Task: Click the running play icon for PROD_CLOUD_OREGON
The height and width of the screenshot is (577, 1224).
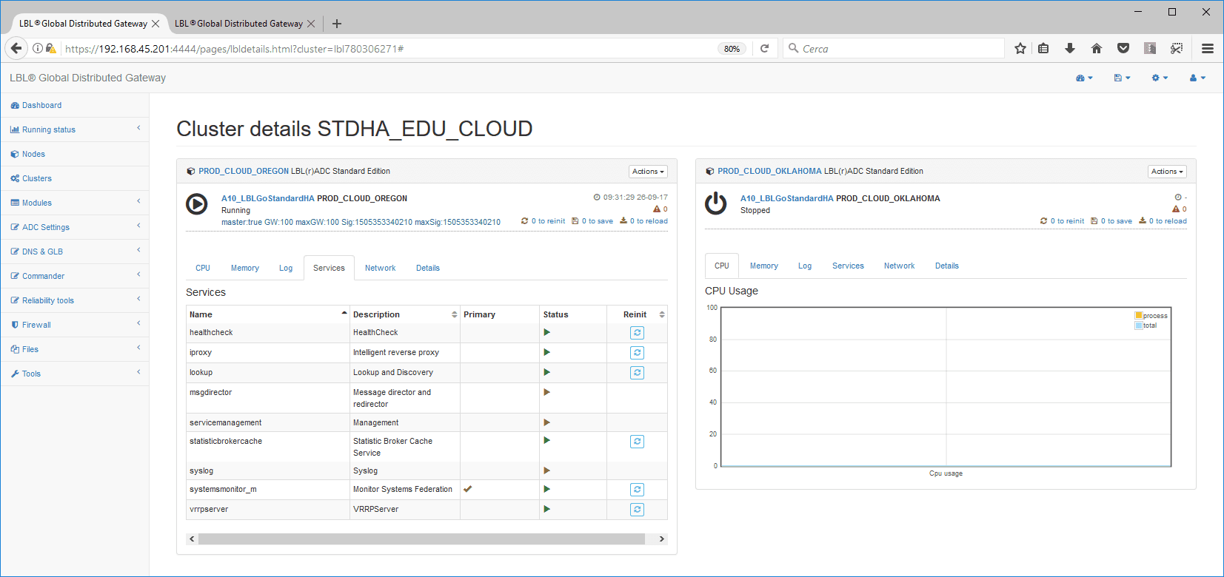Action: point(196,203)
